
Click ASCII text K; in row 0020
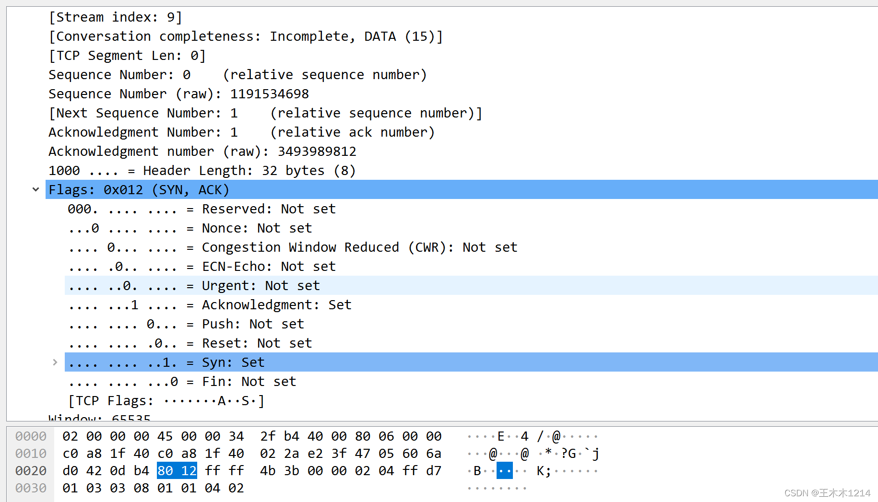coord(544,471)
